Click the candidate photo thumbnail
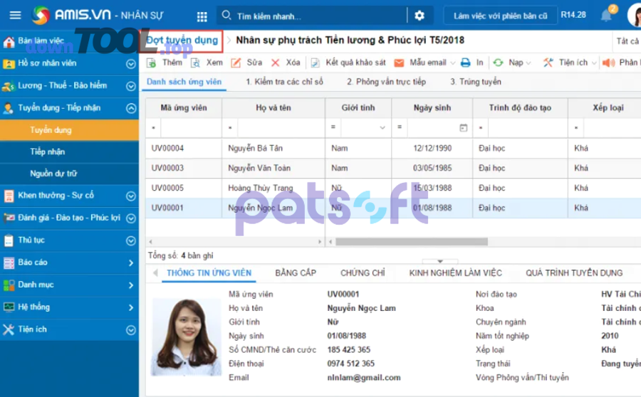This screenshot has height=397, width=641. click(x=186, y=337)
